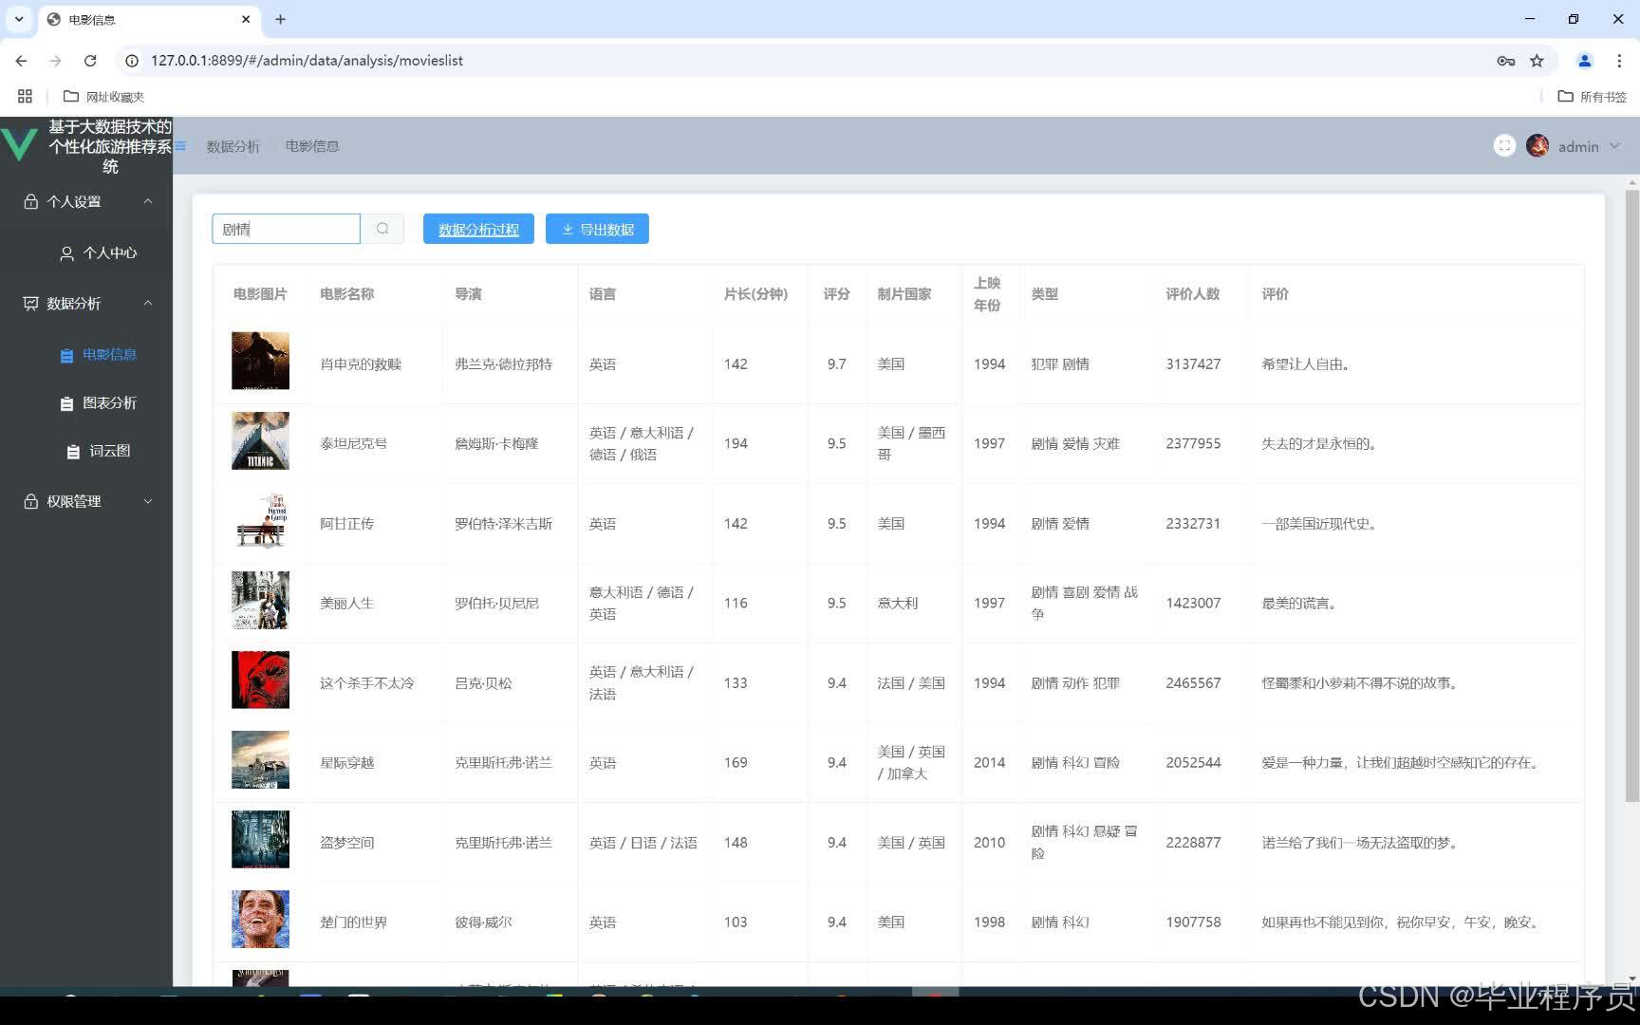Toggle the sidebar collapse hamburger icon

pos(180,146)
